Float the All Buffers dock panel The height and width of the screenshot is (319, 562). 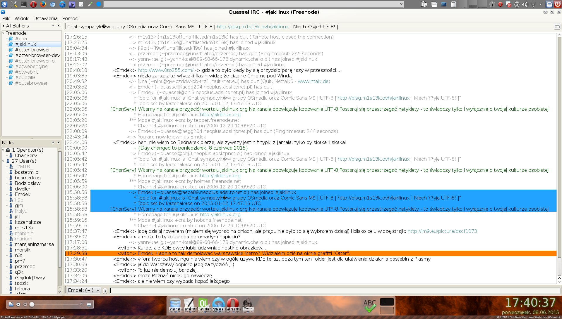[x=53, y=26]
